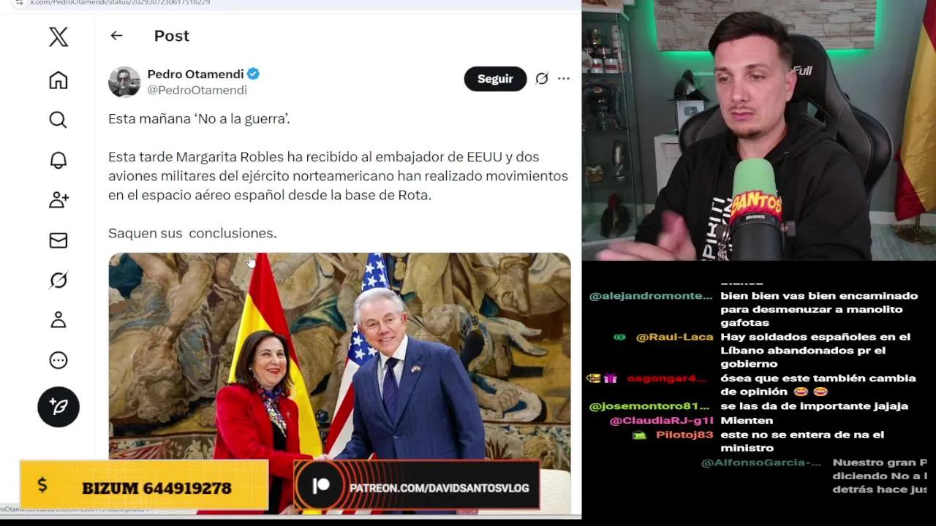Open Explore with magnifying glass icon
Viewport: 936px width, 526px height.
point(58,120)
